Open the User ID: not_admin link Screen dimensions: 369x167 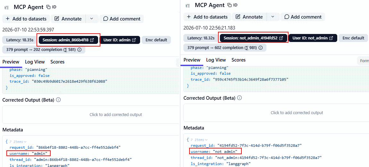tap(313, 38)
